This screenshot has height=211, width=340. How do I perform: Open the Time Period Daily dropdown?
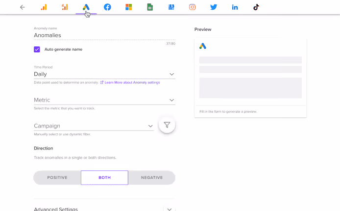tap(104, 74)
